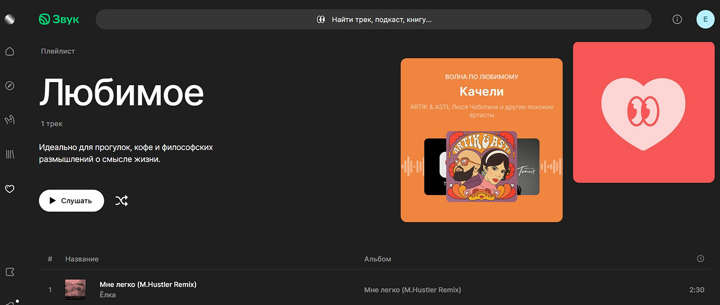Open the user profile avatar "E"
This screenshot has width=720, height=305.
pos(706,19)
